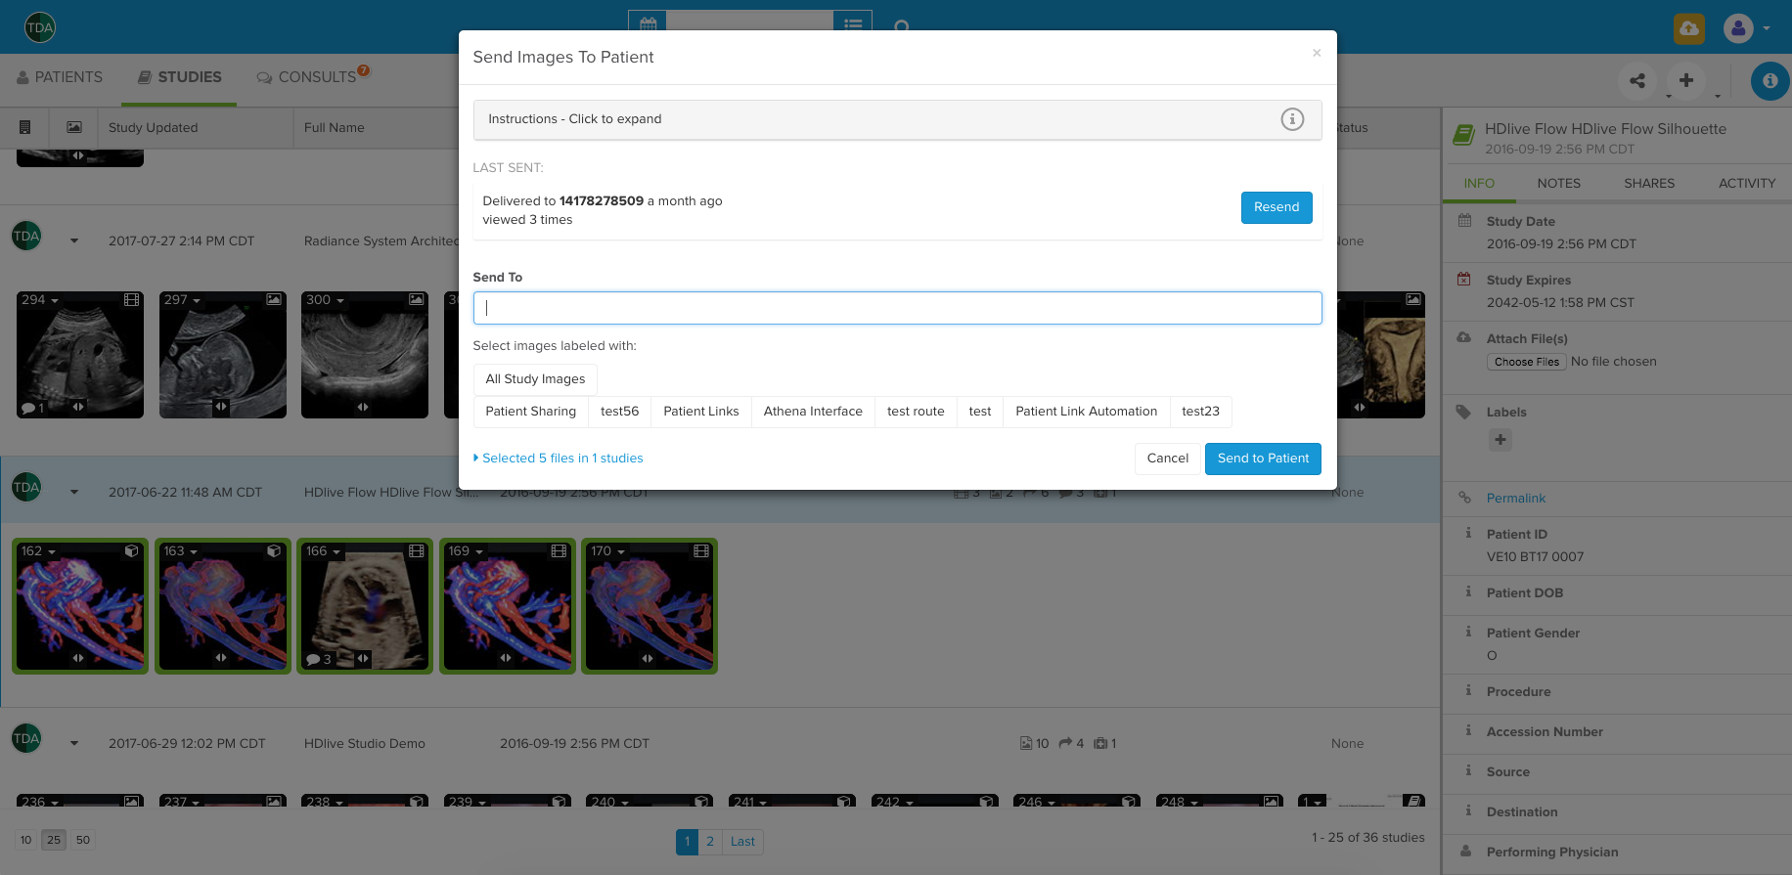Click the search magnifier icon in header
Viewport: 1792px width, 875px height.
(x=902, y=26)
